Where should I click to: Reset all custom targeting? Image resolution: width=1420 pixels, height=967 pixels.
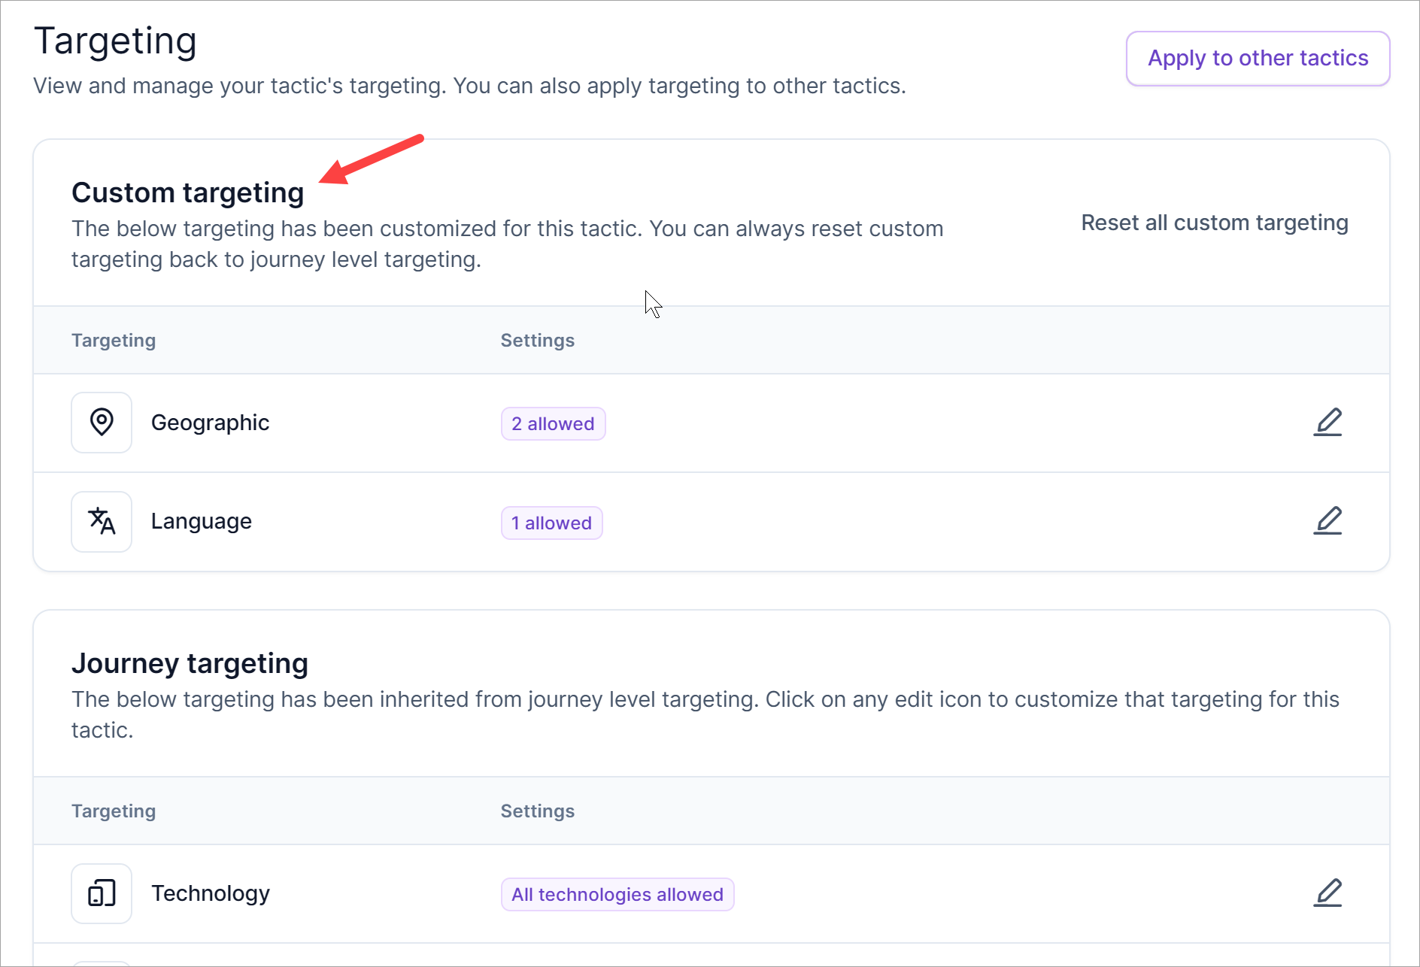coord(1214,223)
